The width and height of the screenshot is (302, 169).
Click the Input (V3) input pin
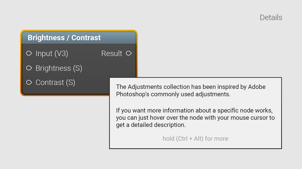29,54
